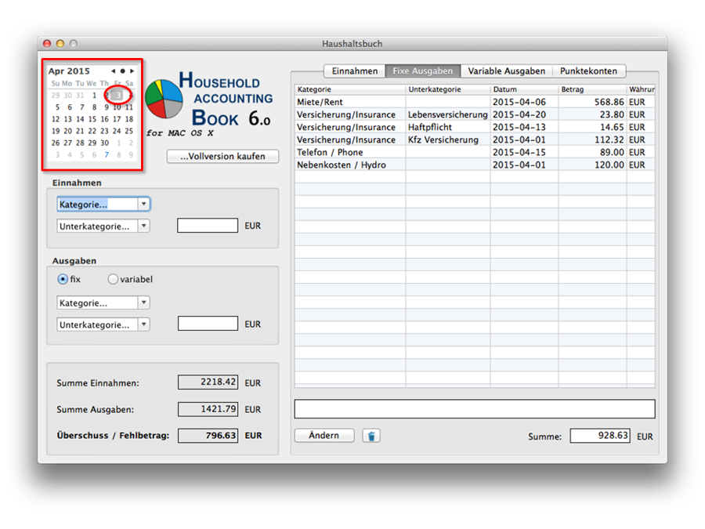Click the Einnahmen amount input field

coord(207,226)
